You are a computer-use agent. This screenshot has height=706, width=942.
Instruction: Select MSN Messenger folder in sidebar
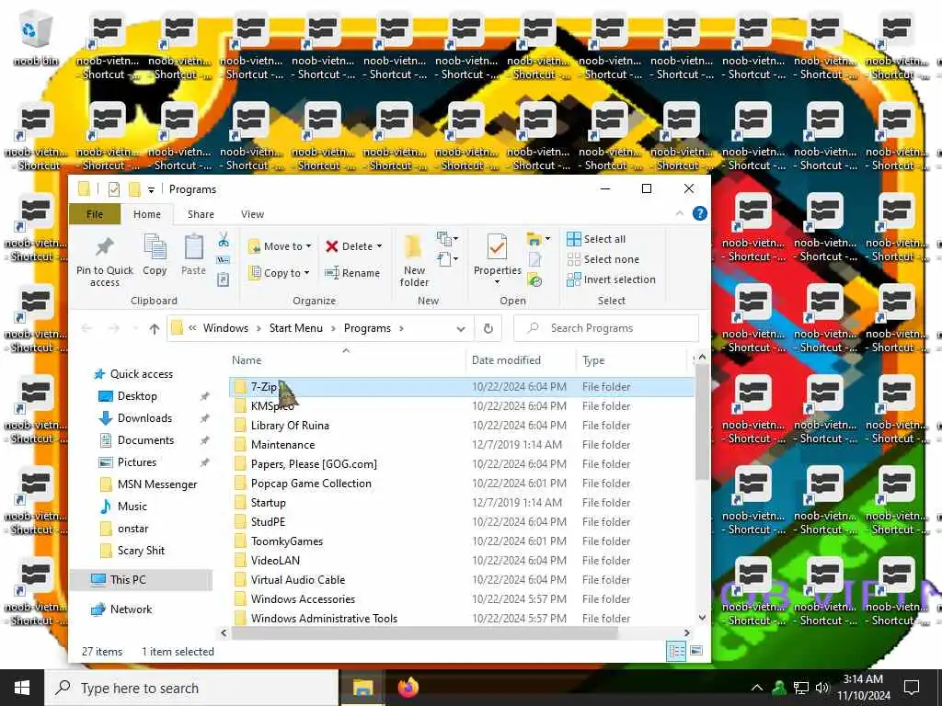point(157,484)
